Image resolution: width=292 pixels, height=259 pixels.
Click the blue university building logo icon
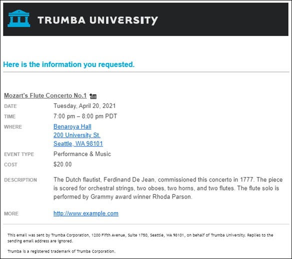click(x=19, y=18)
